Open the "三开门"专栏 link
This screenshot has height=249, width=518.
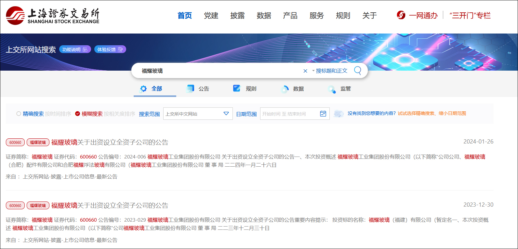pyautogui.click(x=470, y=15)
